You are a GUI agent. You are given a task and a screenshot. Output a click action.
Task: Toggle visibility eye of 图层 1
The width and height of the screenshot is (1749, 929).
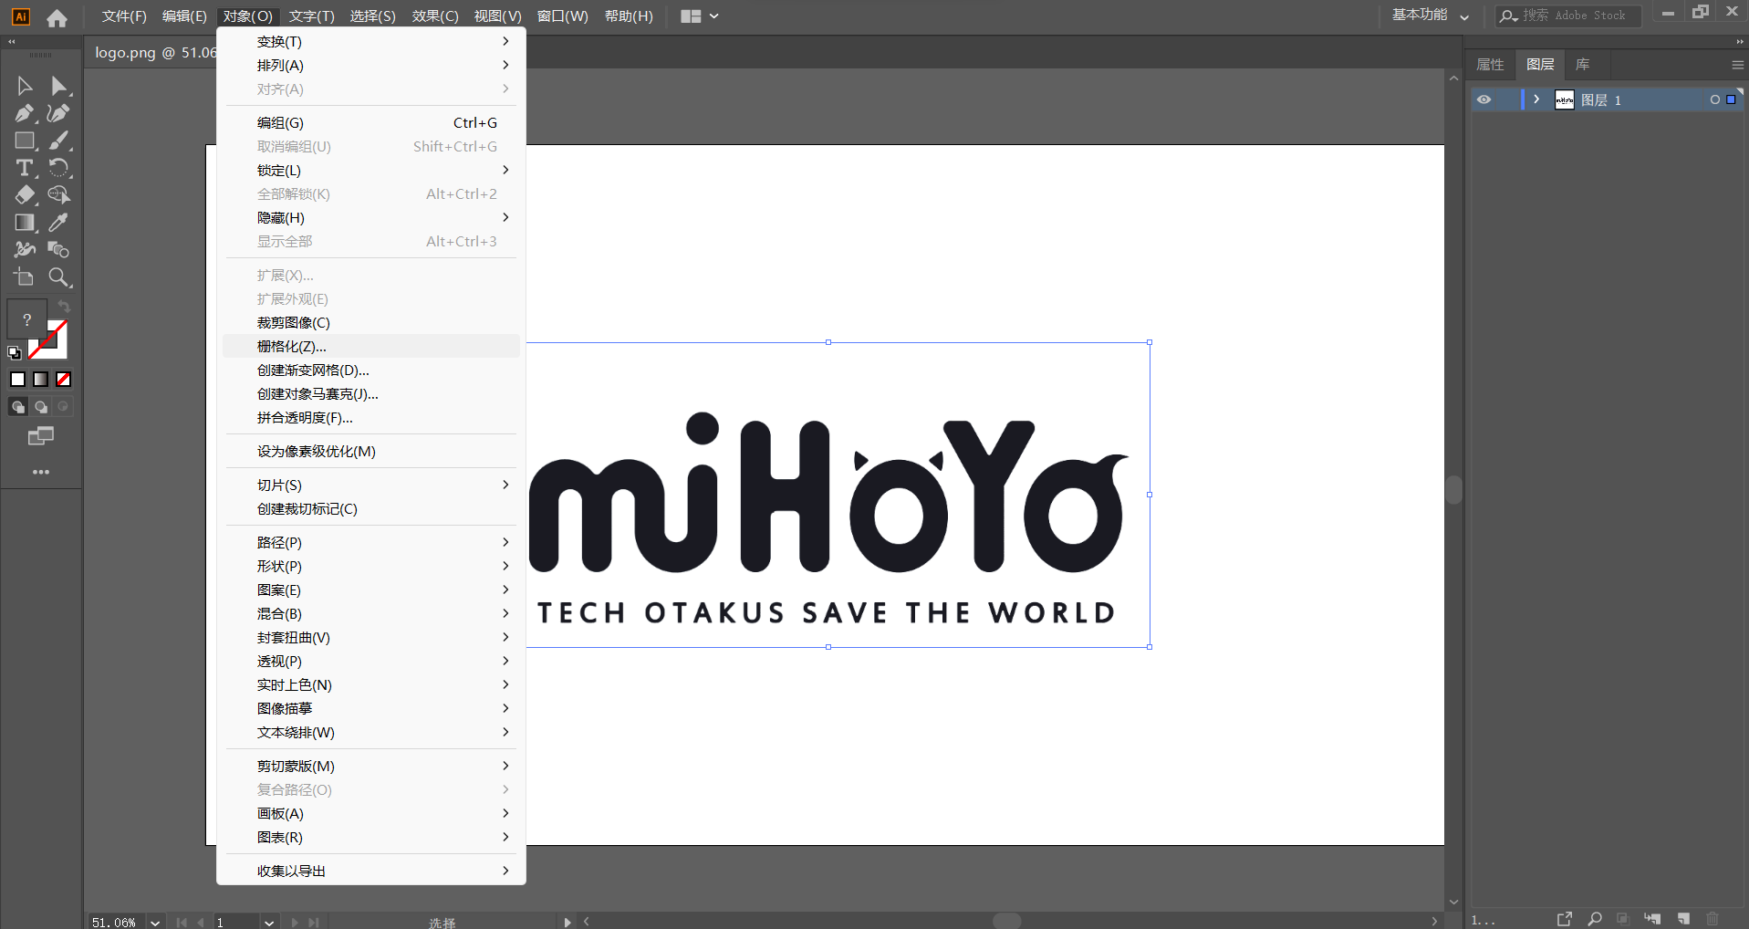coord(1484,99)
